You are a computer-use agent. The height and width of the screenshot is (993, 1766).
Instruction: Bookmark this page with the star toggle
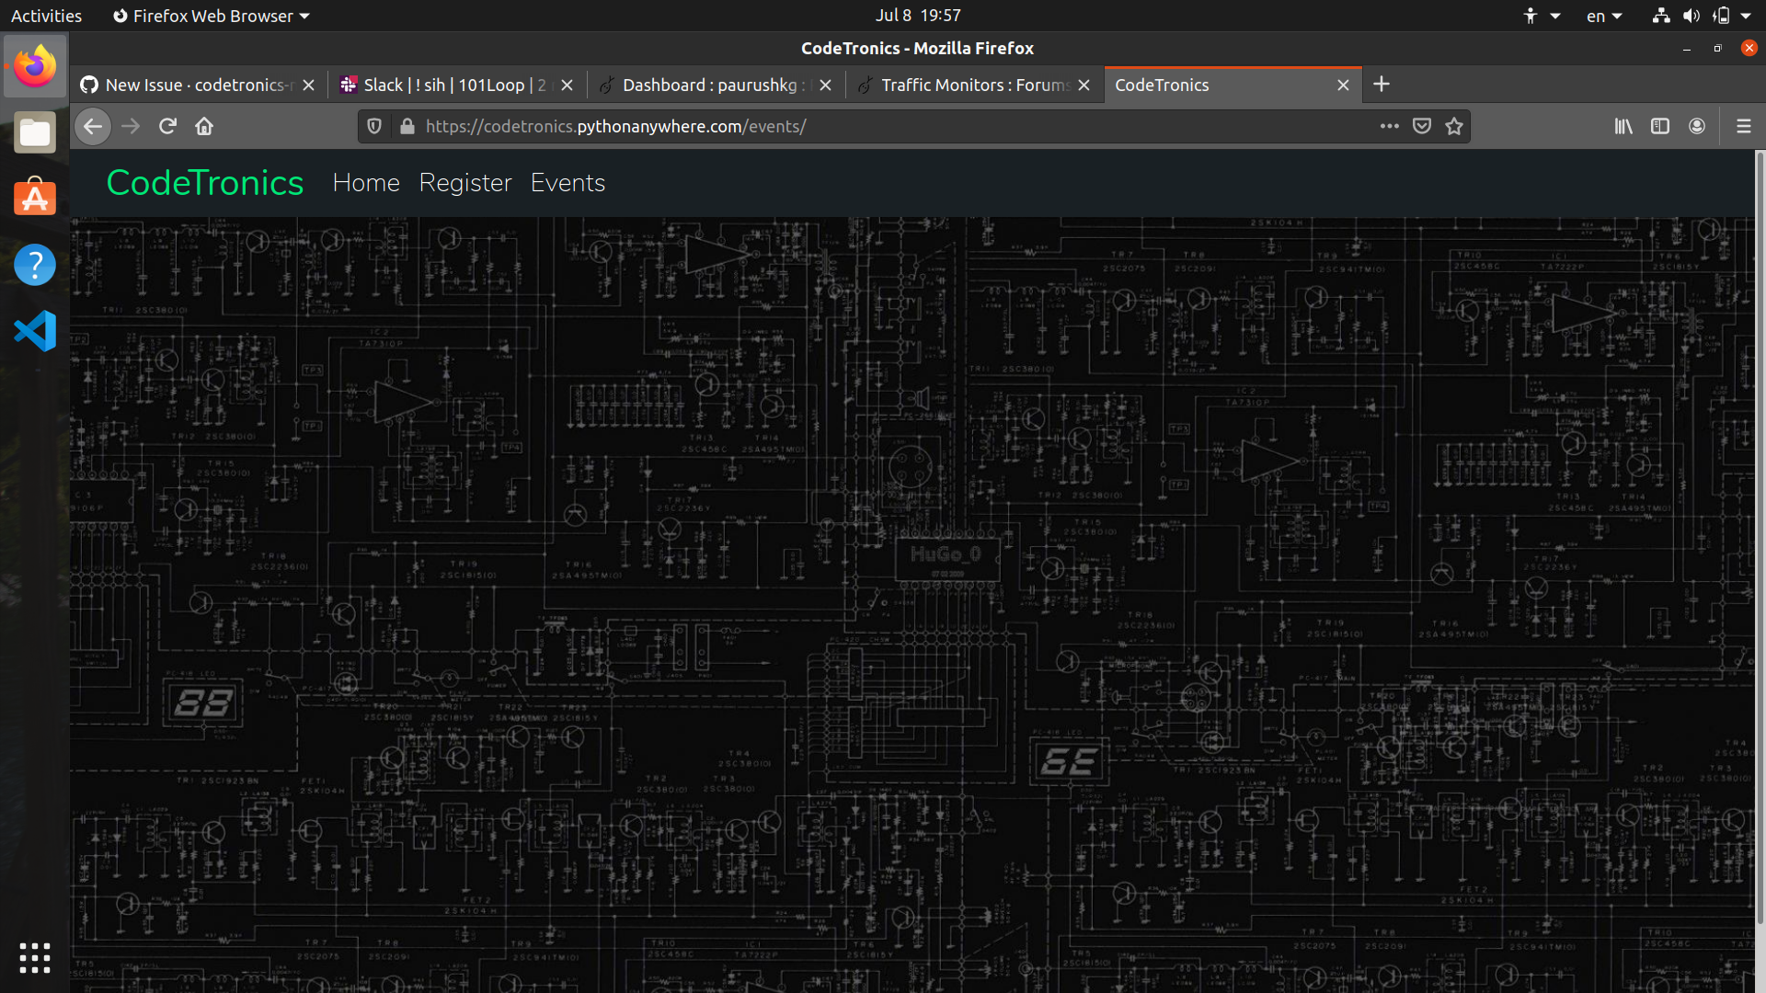pyautogui.click(x=1454, y=126)
